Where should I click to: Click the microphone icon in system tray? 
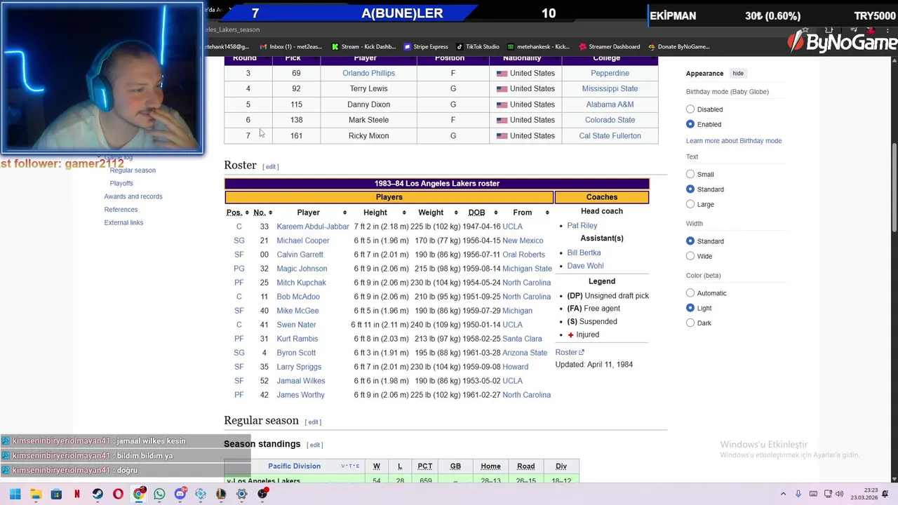[798, 494]
